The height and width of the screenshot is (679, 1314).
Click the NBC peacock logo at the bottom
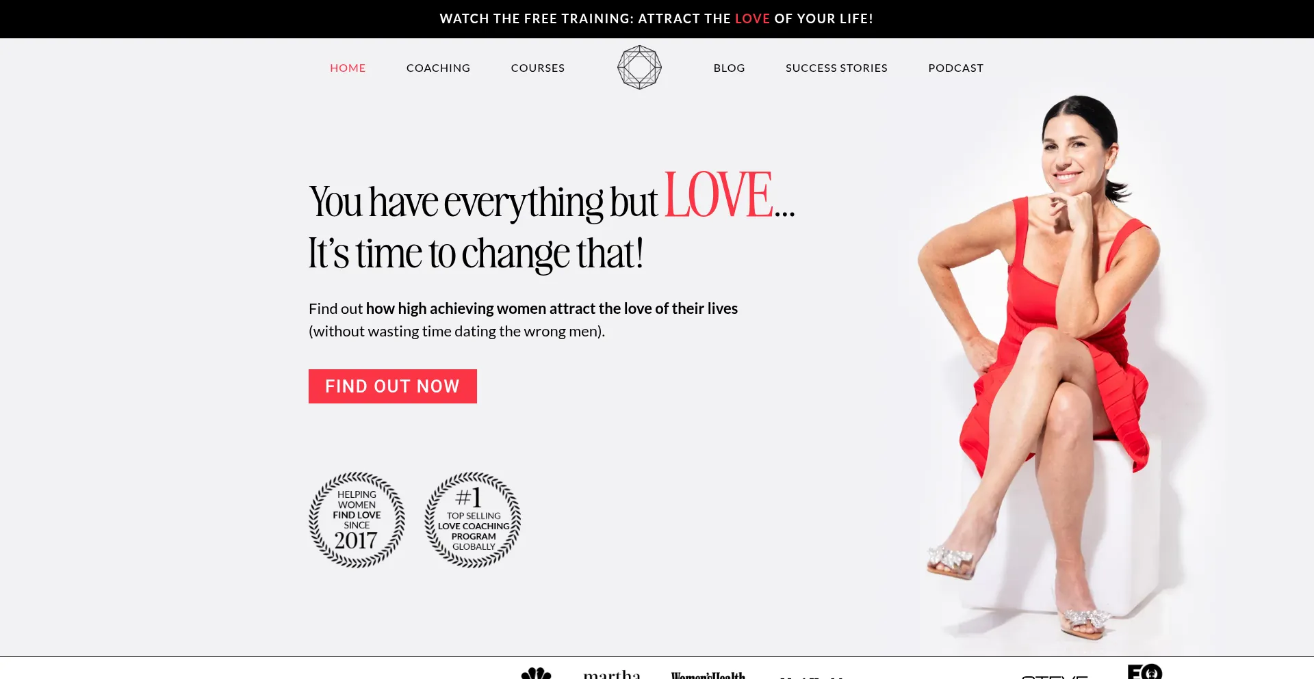tap(536, 673)
